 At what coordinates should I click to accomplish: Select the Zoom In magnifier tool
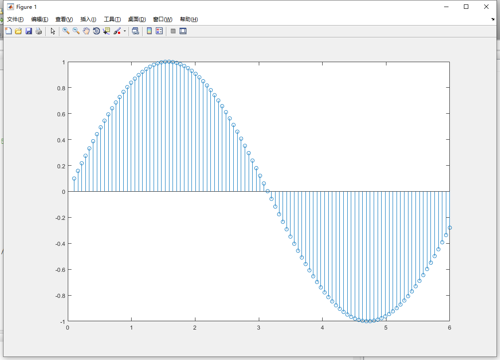[66, 31]
